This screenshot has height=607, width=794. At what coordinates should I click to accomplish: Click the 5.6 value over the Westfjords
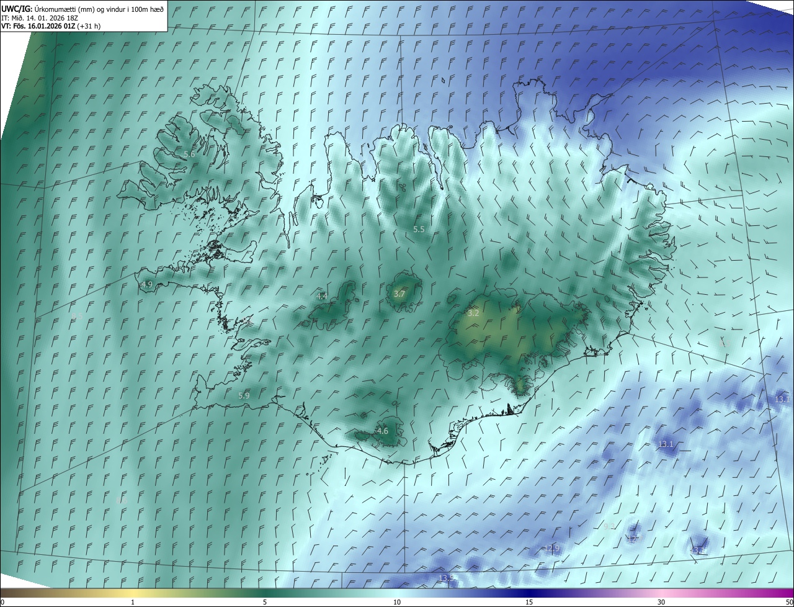tap(189, 154)
